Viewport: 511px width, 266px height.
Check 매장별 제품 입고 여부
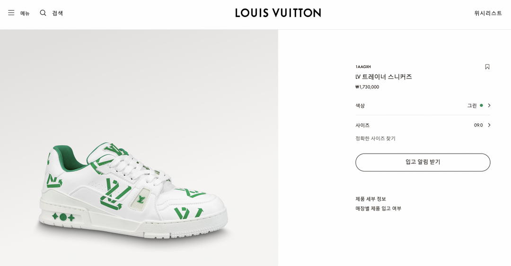[378, 208]
